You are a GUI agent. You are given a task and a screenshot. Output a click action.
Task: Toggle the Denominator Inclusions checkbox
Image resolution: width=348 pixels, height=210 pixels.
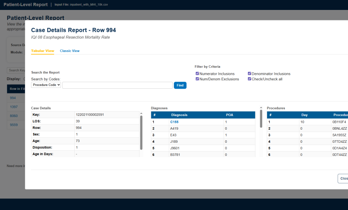tap(249, 74)
